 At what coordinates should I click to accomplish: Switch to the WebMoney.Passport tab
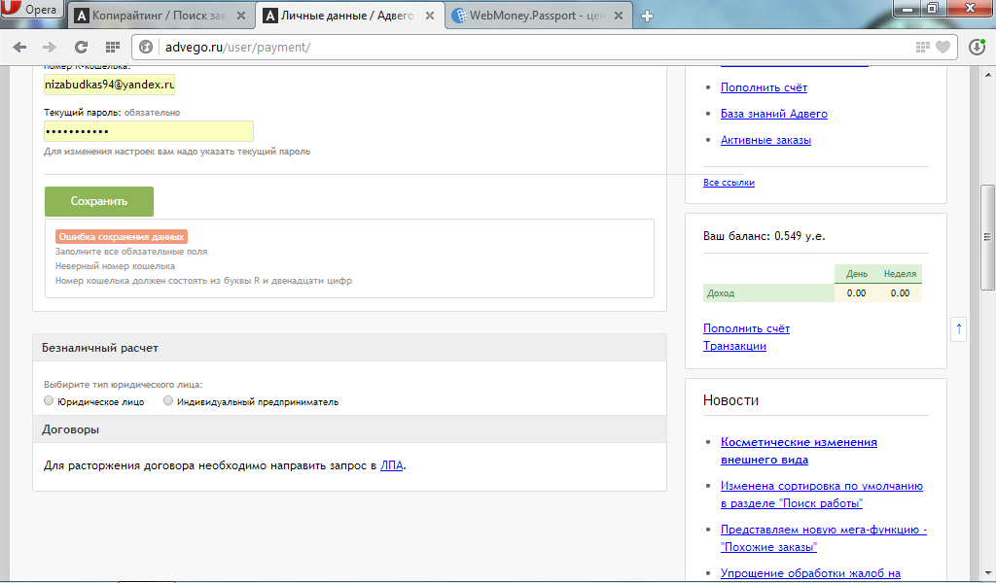pos(538,16)
